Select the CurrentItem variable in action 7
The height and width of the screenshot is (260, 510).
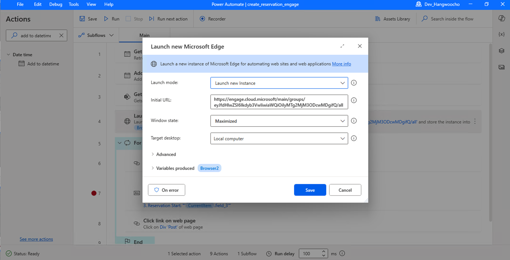point(200,206)
